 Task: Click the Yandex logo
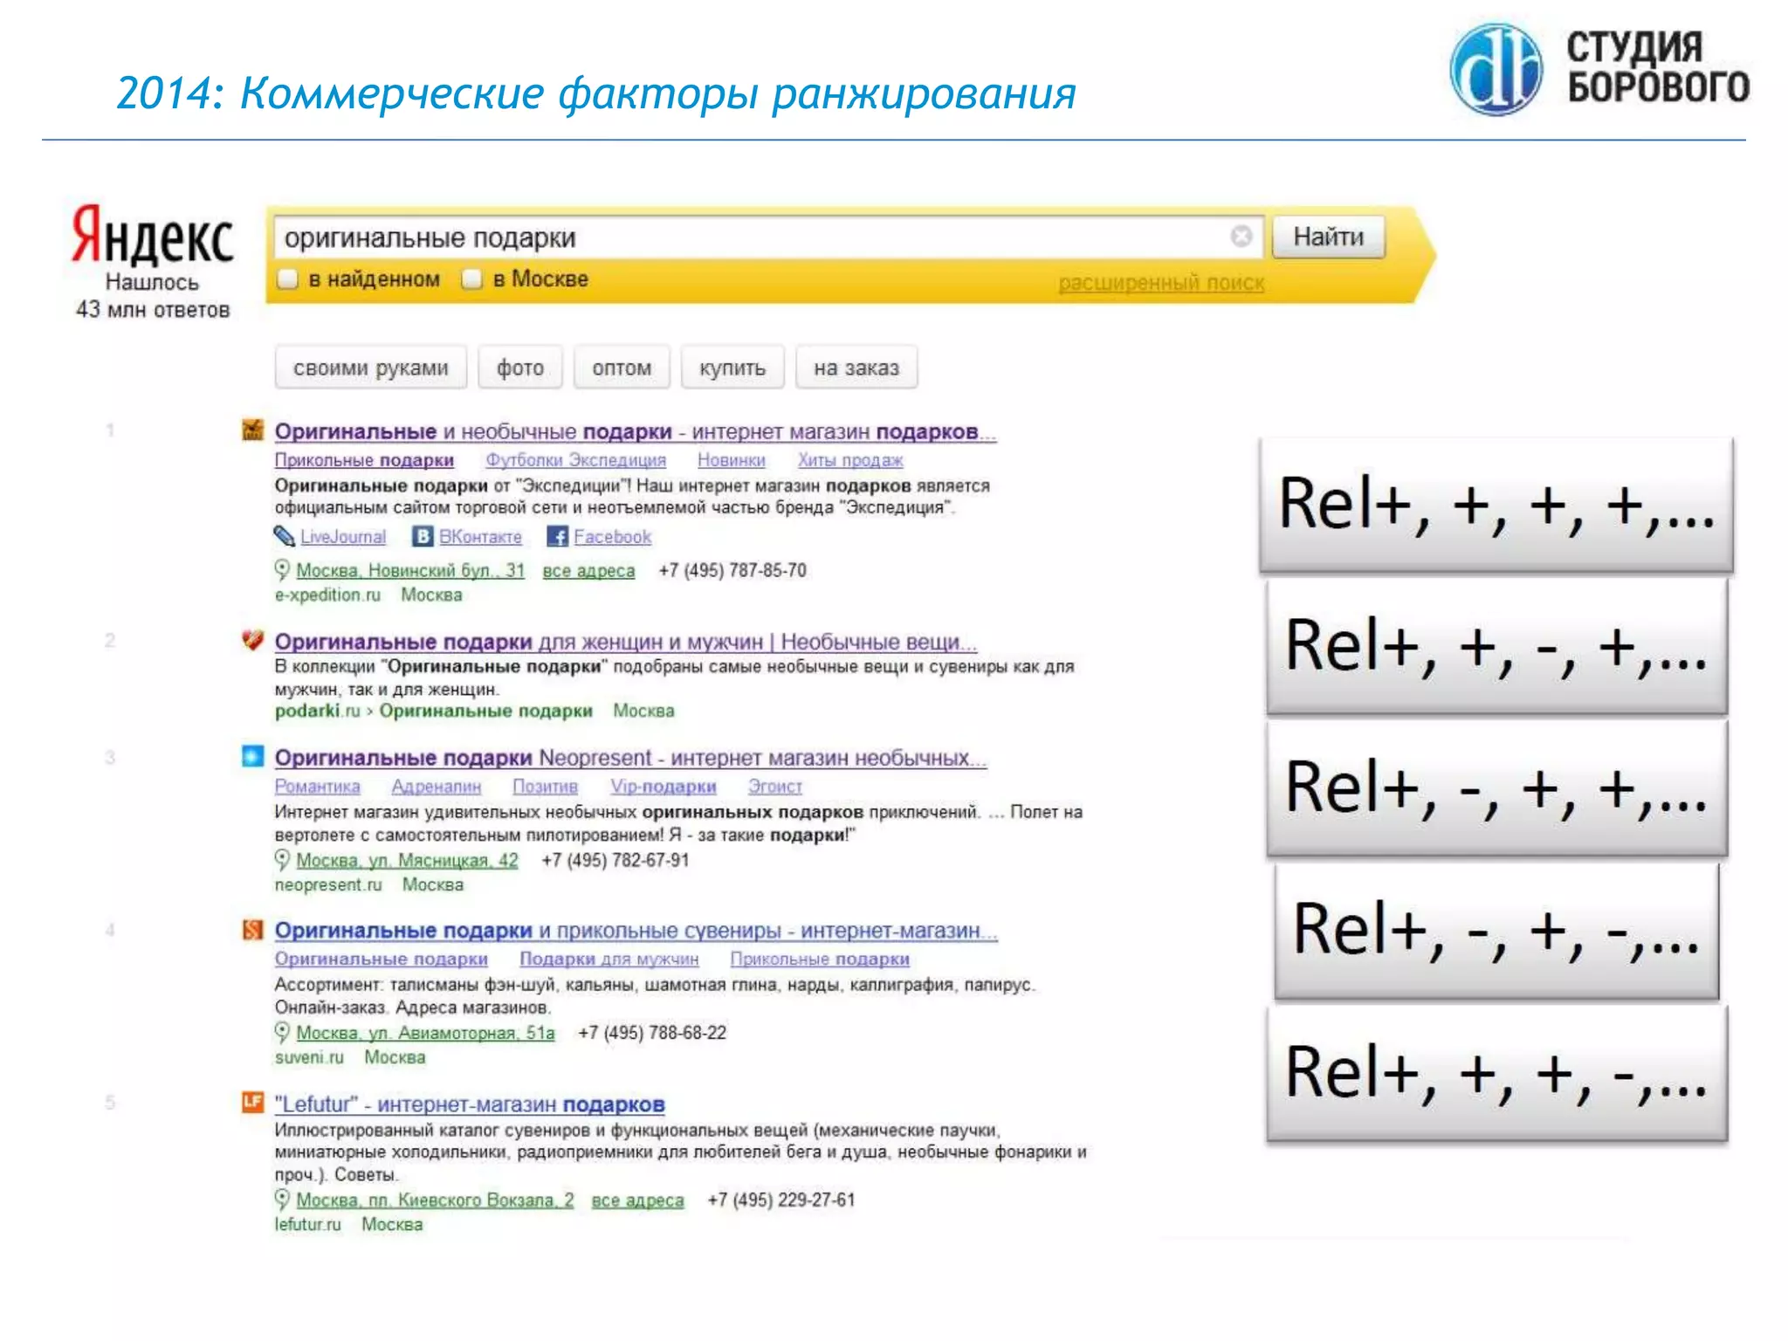153,236
